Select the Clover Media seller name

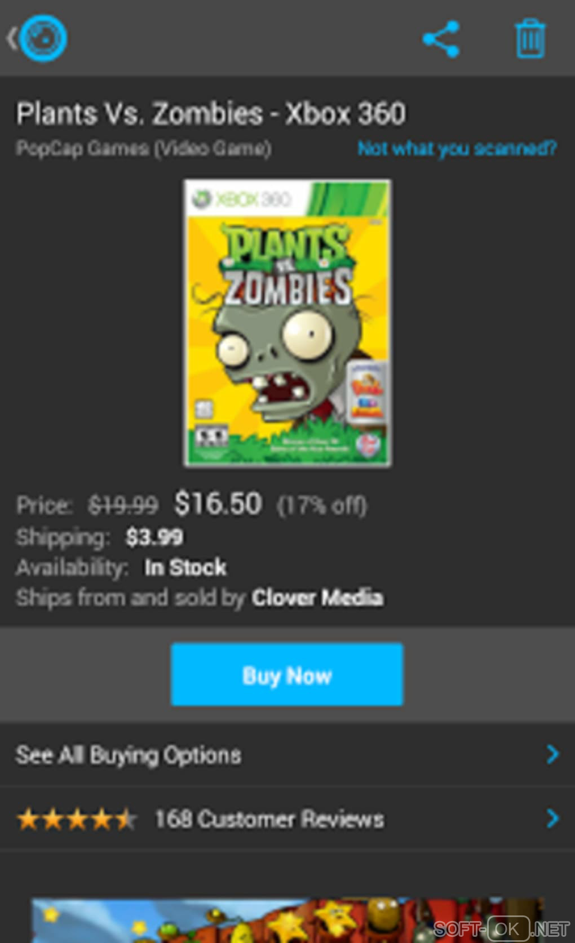click(317, 598)
